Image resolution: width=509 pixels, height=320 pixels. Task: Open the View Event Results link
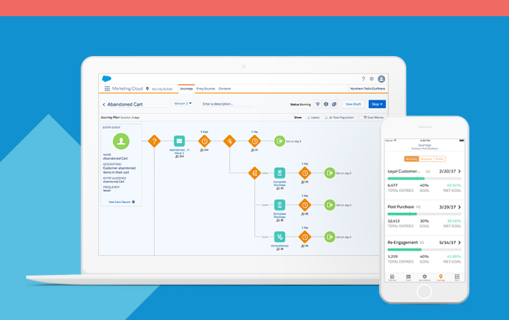tap(119, 202)
